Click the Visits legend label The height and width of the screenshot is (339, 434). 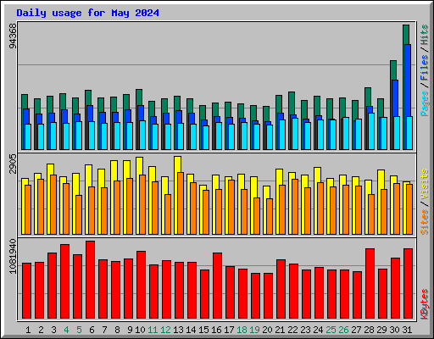[425, 184]
